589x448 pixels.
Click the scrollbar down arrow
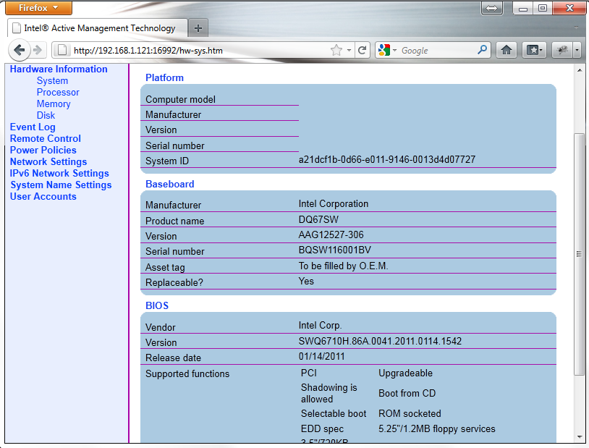(x=580, y=437)
